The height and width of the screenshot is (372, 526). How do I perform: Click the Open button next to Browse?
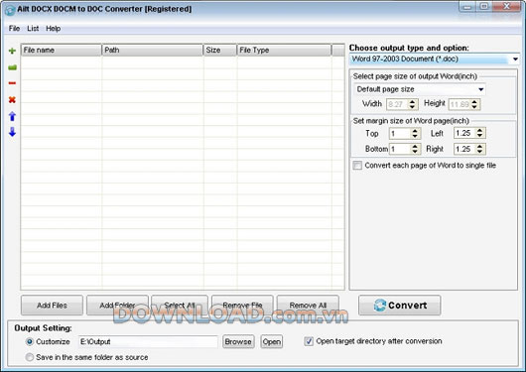click(272, 342)
